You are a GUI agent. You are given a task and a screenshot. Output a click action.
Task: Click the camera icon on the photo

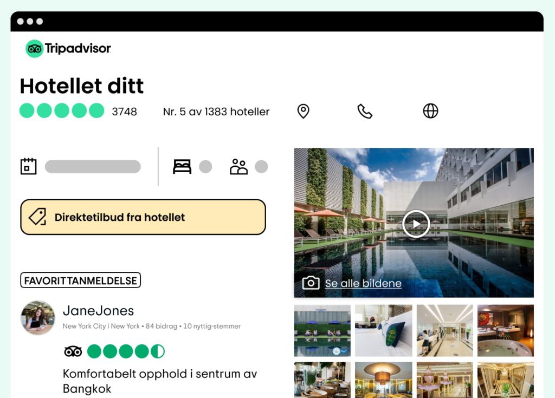311,283
